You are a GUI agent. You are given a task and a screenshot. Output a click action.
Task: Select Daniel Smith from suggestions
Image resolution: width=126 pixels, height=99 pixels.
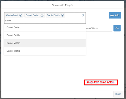click(x=45, y=35)
